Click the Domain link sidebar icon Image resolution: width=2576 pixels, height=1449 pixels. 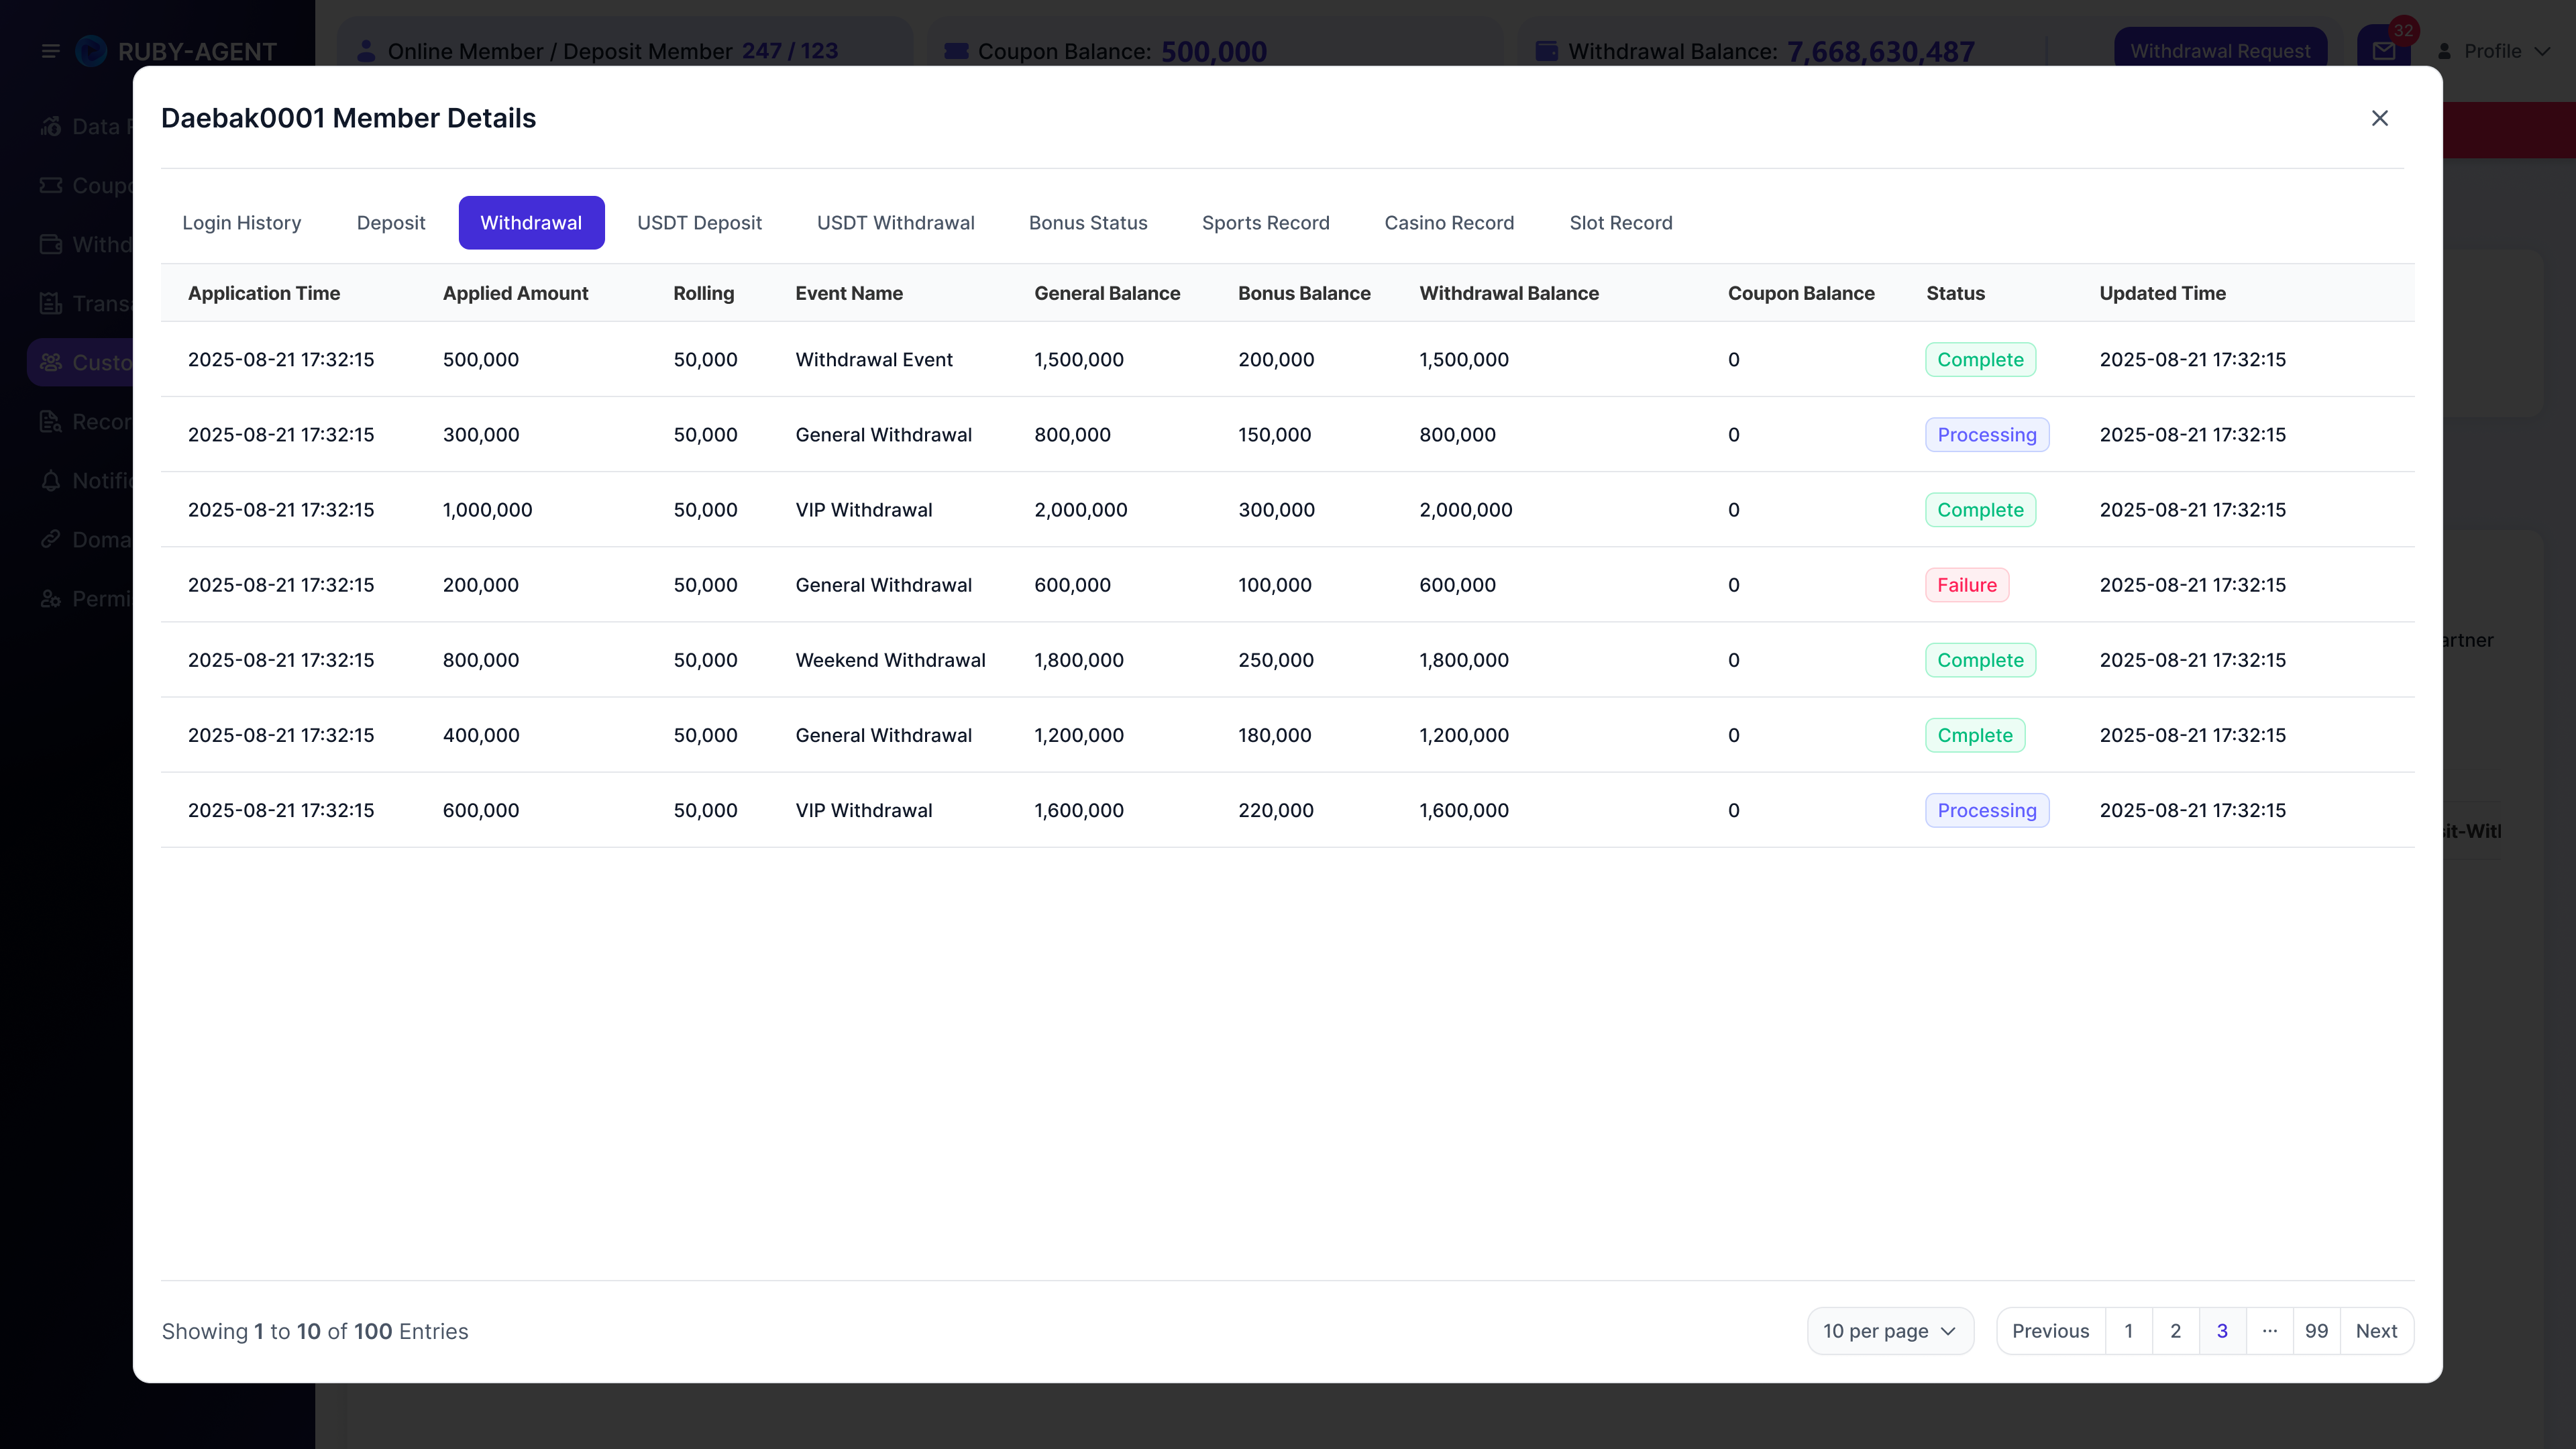pos(50,539)
